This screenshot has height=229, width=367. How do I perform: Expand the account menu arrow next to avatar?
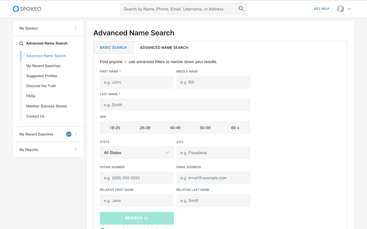349,9
